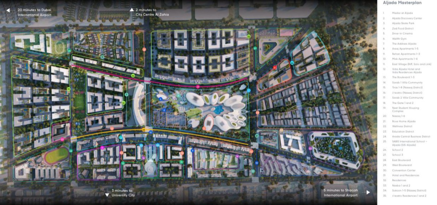Image resolution: width=437 pixels, height=205 pixels.
Task: Select pink marker 29 on West Boulevard
Action: click(198, 87)
